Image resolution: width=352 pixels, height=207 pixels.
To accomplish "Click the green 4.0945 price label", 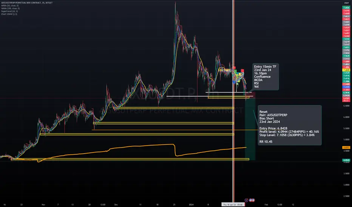I will pos(346,160).
